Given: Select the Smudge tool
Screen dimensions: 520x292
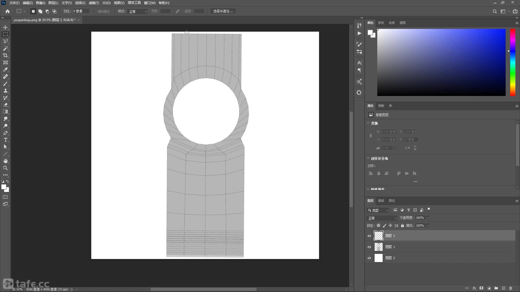Looking at the screenshot, I should coord(5,119).
